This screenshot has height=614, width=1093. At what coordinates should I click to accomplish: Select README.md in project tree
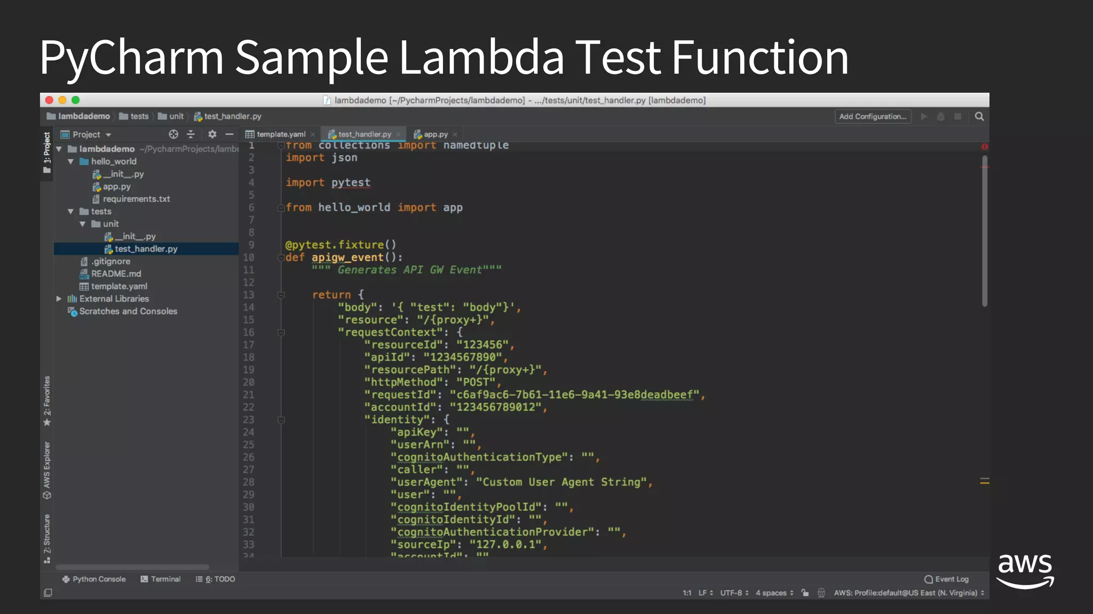116,274
